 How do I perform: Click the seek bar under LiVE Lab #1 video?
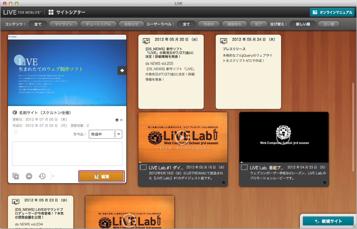[183, 162]
